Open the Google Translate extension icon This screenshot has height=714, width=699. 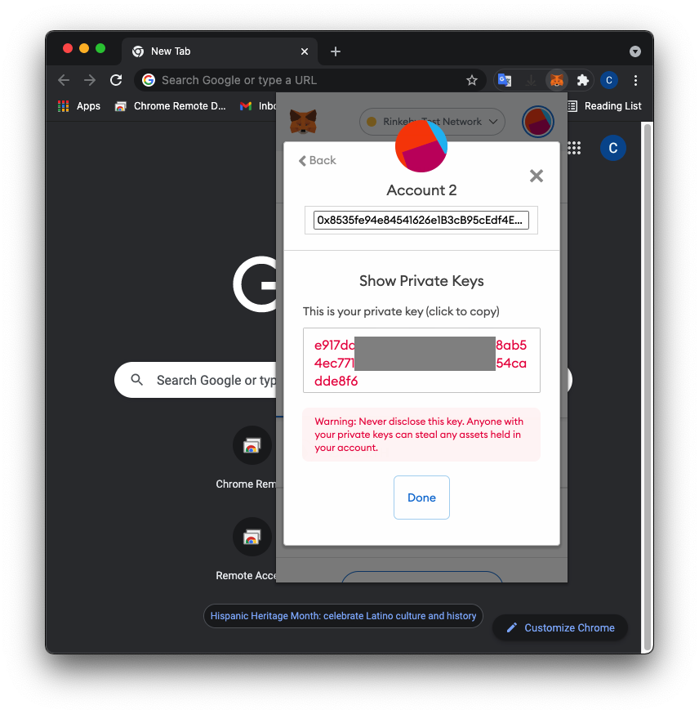pos(504,81)
